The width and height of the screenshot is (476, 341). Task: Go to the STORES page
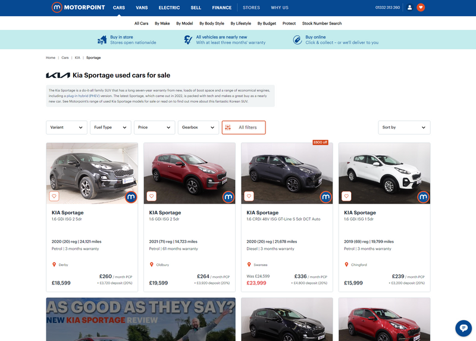tap(251, 8)
